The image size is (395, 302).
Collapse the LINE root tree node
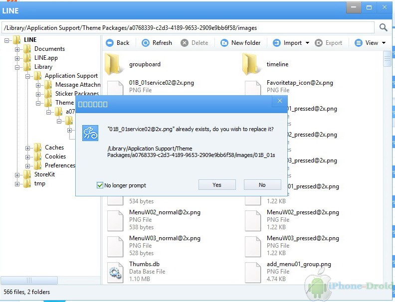[7, 40]
